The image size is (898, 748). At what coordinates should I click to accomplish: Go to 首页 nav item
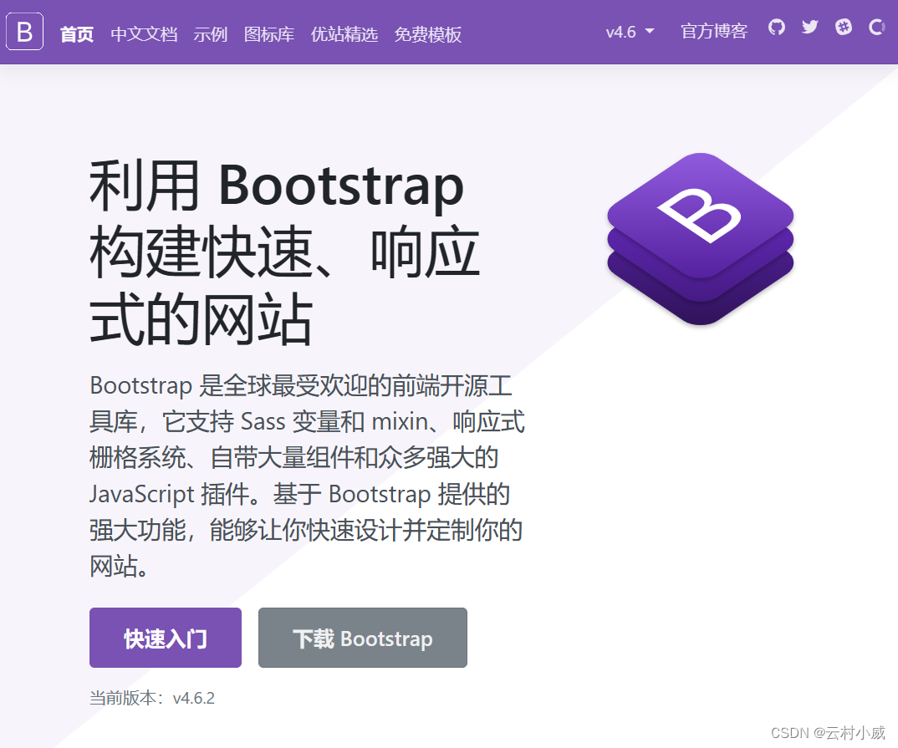[x=77, y=34]
